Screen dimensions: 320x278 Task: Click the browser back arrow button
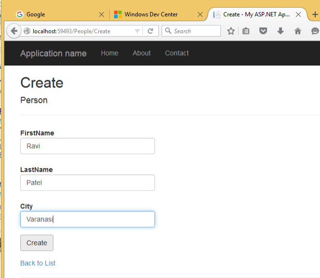[14, 31]
